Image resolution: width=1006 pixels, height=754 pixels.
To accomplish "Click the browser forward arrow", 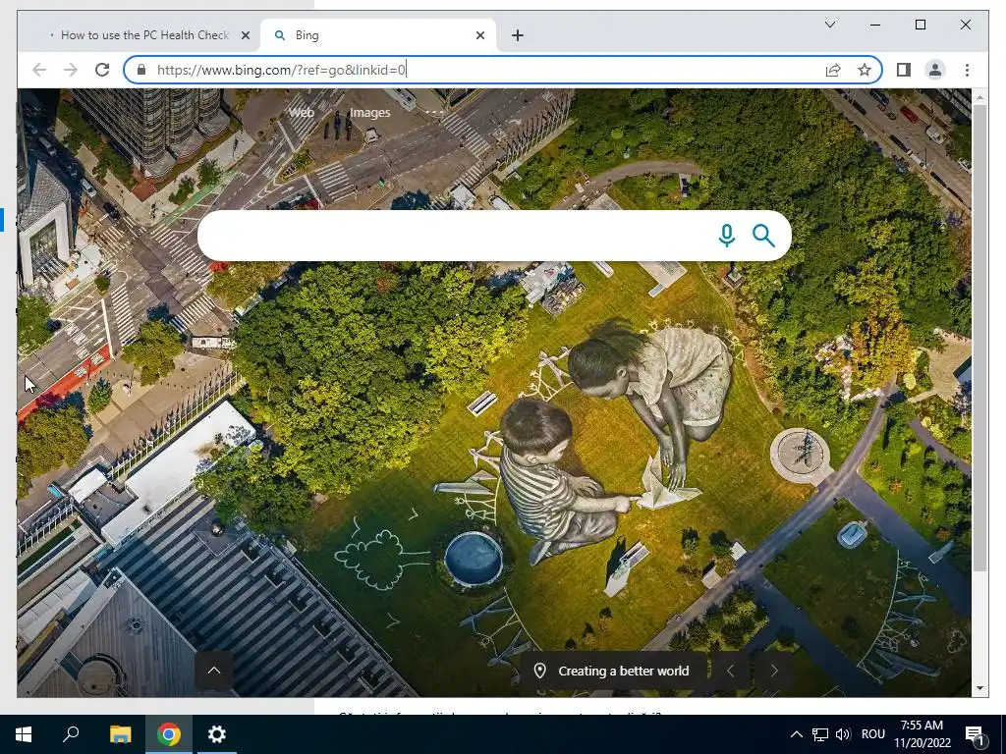I will coord(71,70).
